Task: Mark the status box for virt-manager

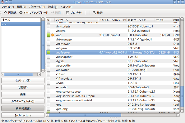Action: pos(49,39)
